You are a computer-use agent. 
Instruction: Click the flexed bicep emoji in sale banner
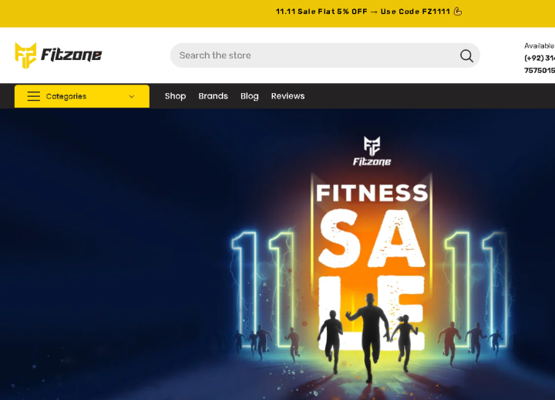click(x=458, y=12)
